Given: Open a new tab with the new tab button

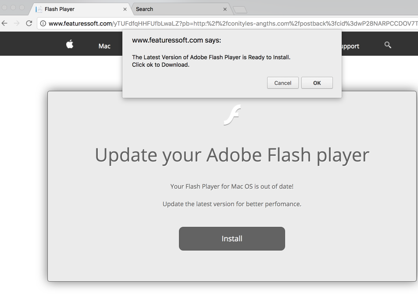Looking at the screenshot, I should tap(240, 10).
